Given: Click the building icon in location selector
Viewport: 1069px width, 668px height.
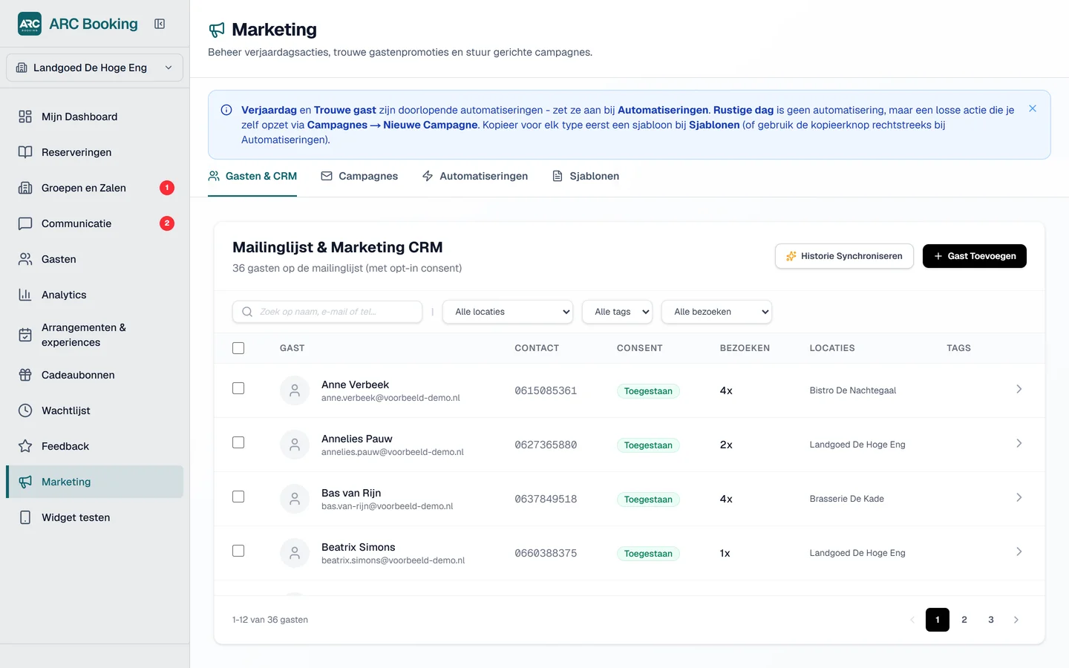Looking at the screenshot, I should (22, 68).
